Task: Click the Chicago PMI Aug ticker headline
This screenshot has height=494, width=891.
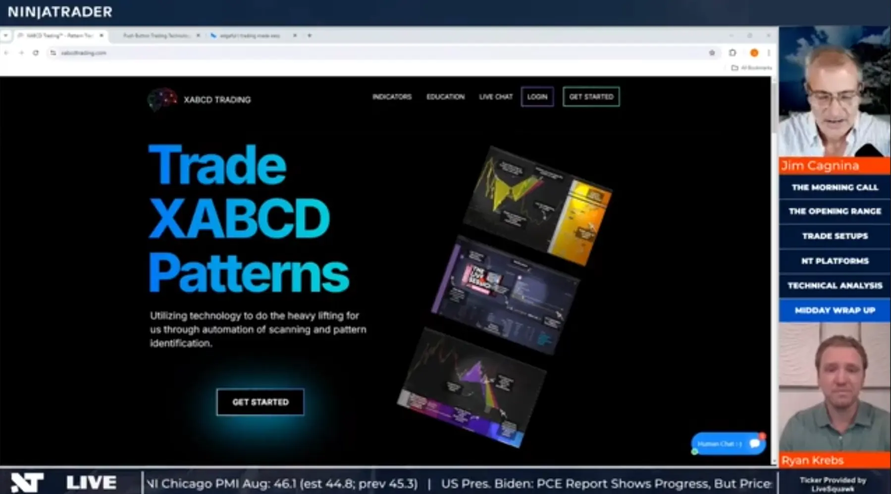Action: [x=282, y=483]
